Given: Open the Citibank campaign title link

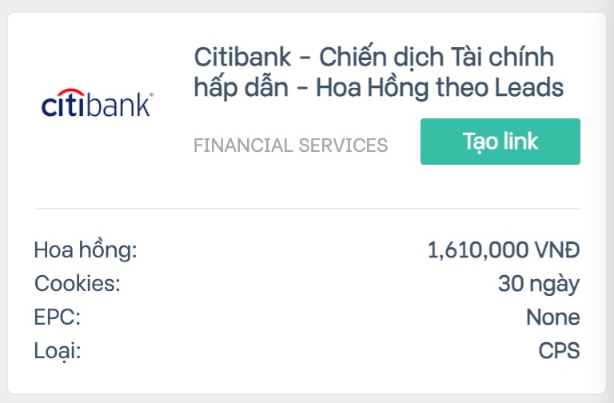Looking at the screenshot, I should (x=379, y=72).
